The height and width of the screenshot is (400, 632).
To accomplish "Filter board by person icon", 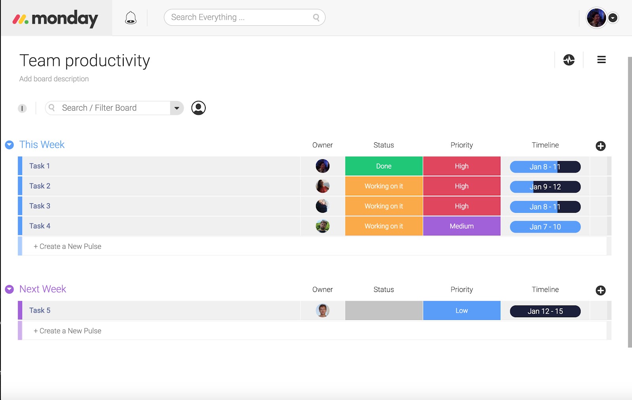I will (x=198, y=108).
